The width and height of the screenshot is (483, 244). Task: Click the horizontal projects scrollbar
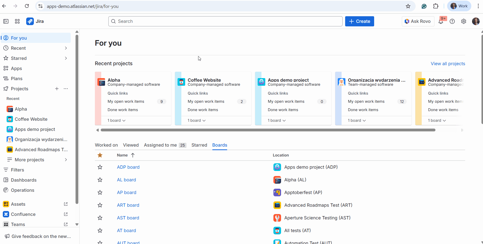click(268, 130)
